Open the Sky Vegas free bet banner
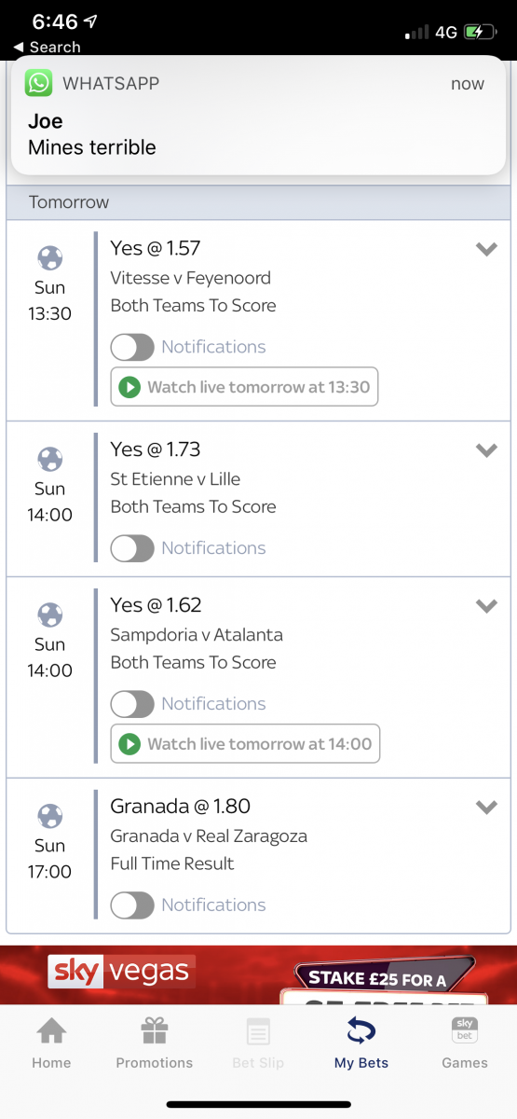Image resolution: width=517 pixels, height=1119 pixels. click(x=258, y=975)
